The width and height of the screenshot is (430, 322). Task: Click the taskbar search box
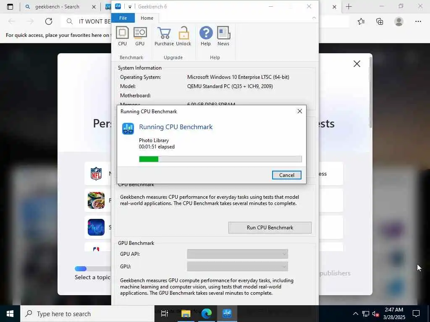coord(87,314)
